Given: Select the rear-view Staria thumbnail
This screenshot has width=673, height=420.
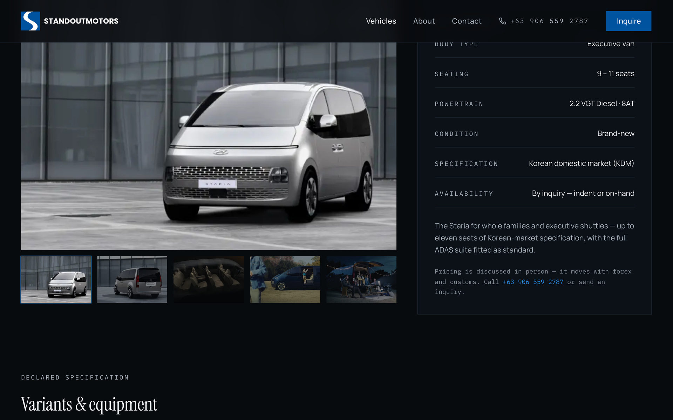Looking at the screenshot, I should (132, 279).
